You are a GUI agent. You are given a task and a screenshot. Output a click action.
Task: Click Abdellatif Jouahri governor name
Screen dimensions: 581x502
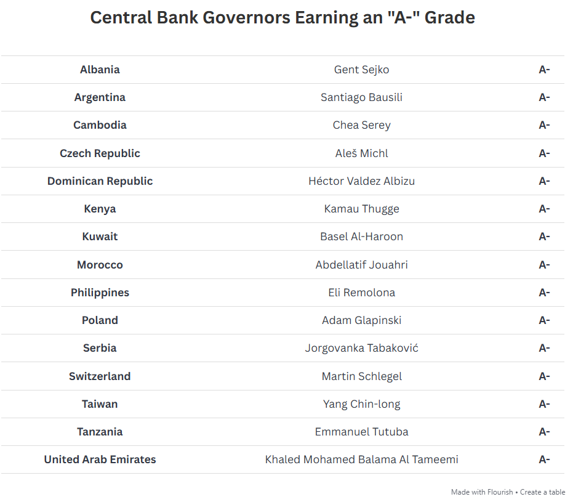tap(362, 265)
